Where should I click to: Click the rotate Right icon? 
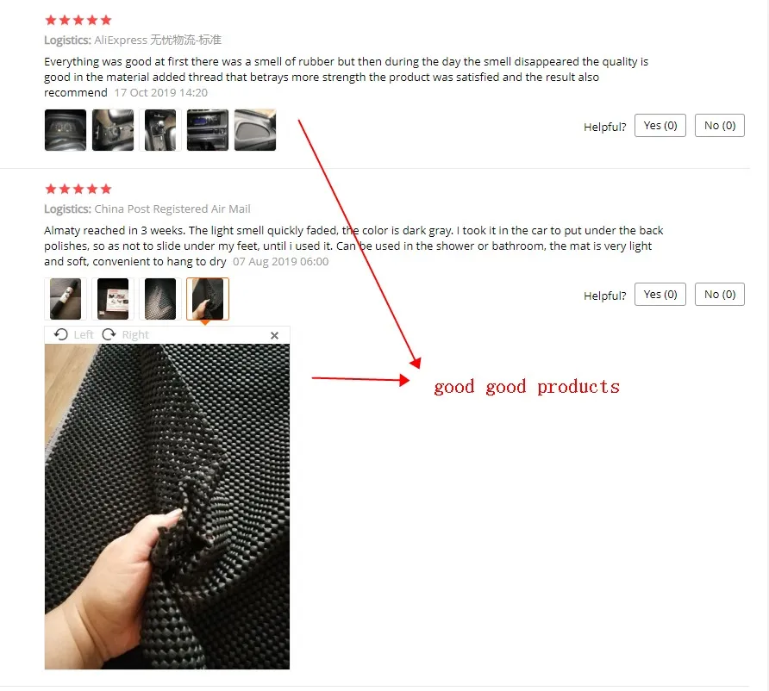point(109,334)
